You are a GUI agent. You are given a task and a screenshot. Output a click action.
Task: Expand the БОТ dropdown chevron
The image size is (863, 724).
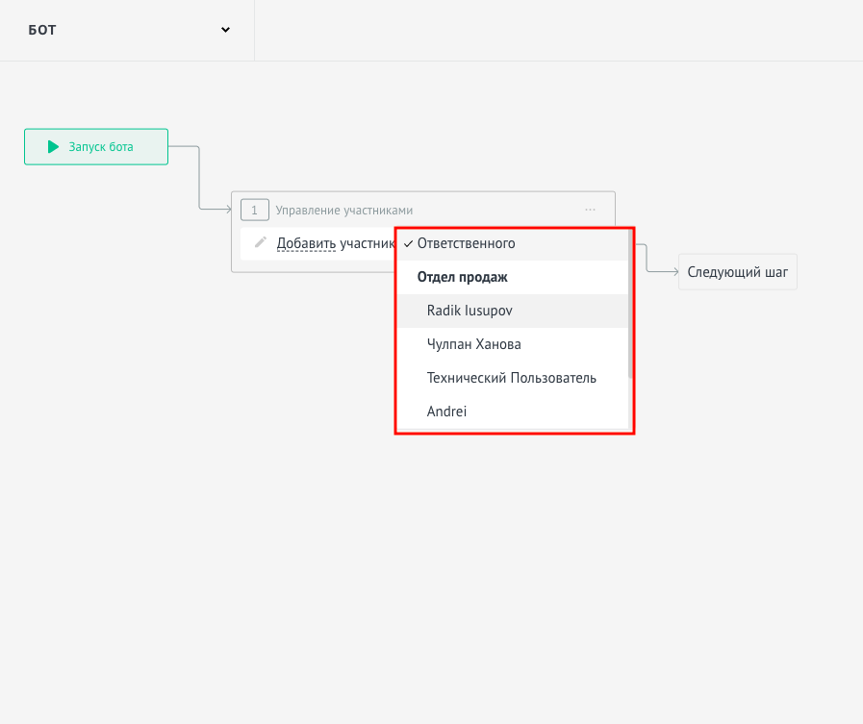click(225, 30)
